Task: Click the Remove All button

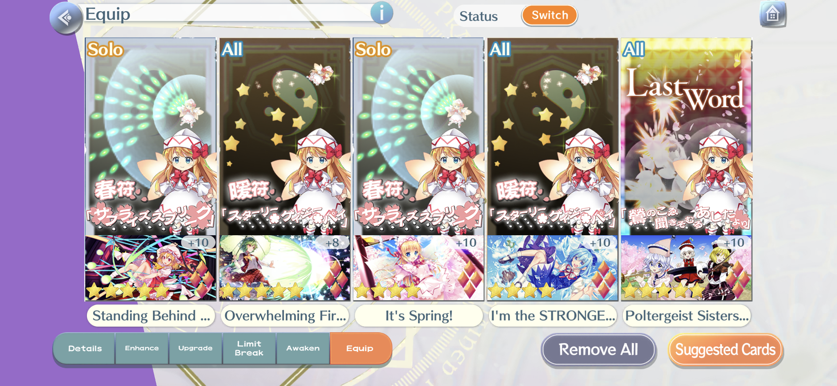Action: click(x=598, y=350)
